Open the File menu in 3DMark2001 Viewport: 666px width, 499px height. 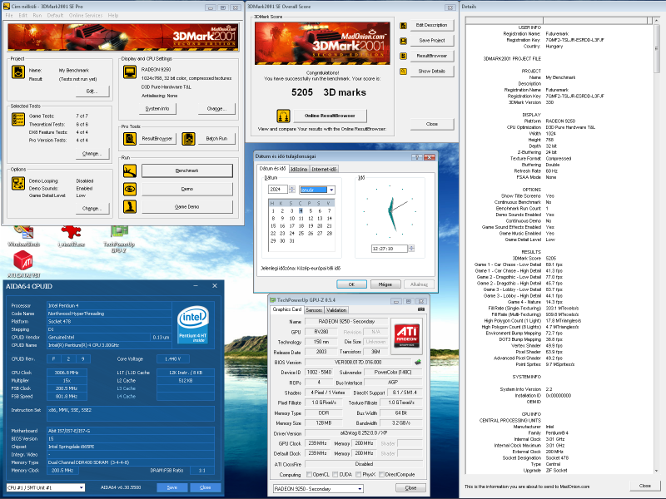pos(9,15)
